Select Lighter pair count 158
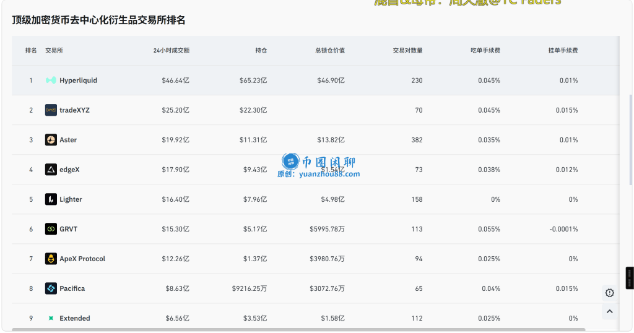Viewport: 634px width, 333px height. point(417,199)
